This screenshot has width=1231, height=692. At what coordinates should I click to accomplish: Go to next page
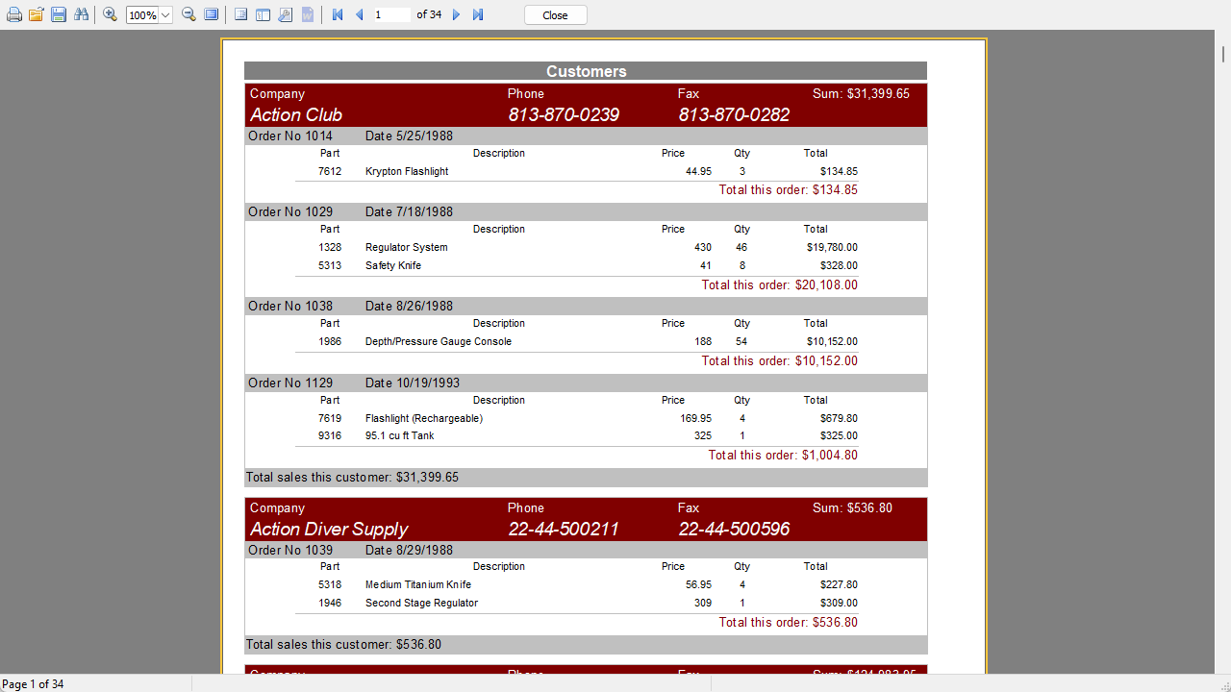456,14
